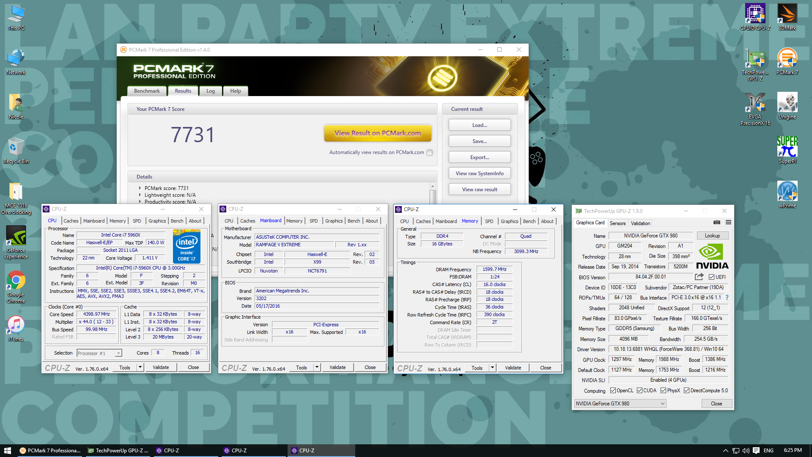The width and height of the screenshot is (812, 457).
Task: Click the GPU-Z Lookup button
Action: pos(712,236)
